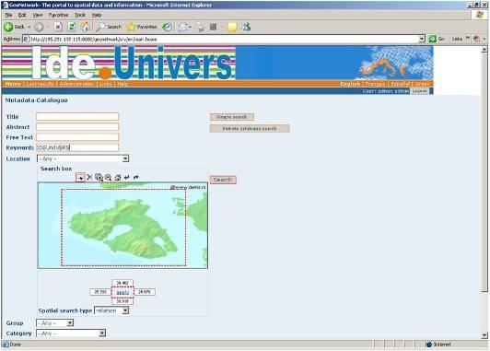Open the Favorites menu

click(58, 15)
